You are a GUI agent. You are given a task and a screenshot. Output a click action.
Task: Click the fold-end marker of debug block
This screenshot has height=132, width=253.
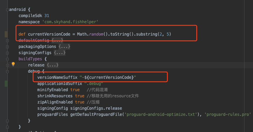tap(7, 121)
